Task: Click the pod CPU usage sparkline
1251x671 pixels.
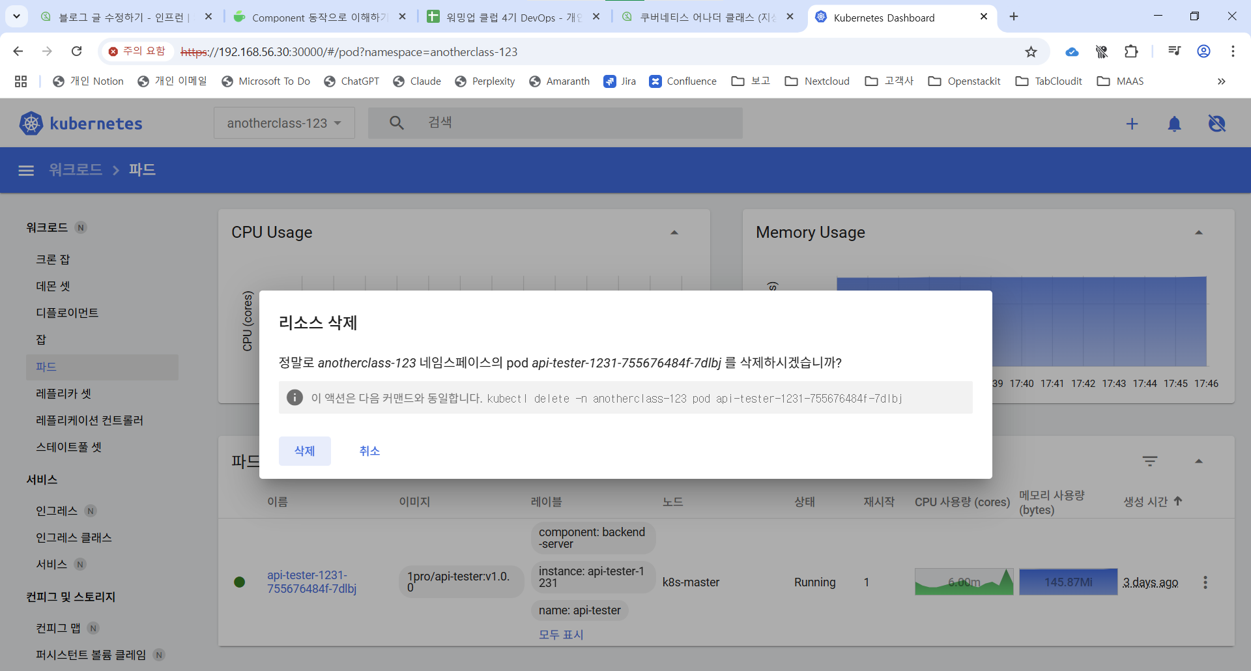Action: [964, 582]
